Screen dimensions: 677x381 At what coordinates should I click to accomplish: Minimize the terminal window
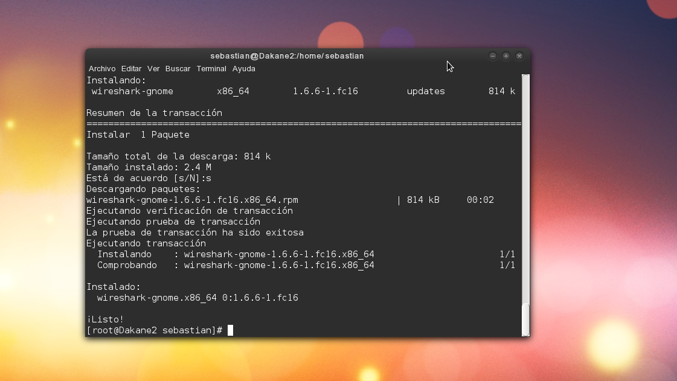[x=493, y=56]
